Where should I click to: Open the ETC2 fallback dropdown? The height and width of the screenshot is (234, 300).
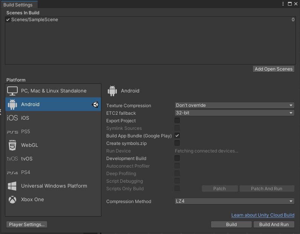234,113
